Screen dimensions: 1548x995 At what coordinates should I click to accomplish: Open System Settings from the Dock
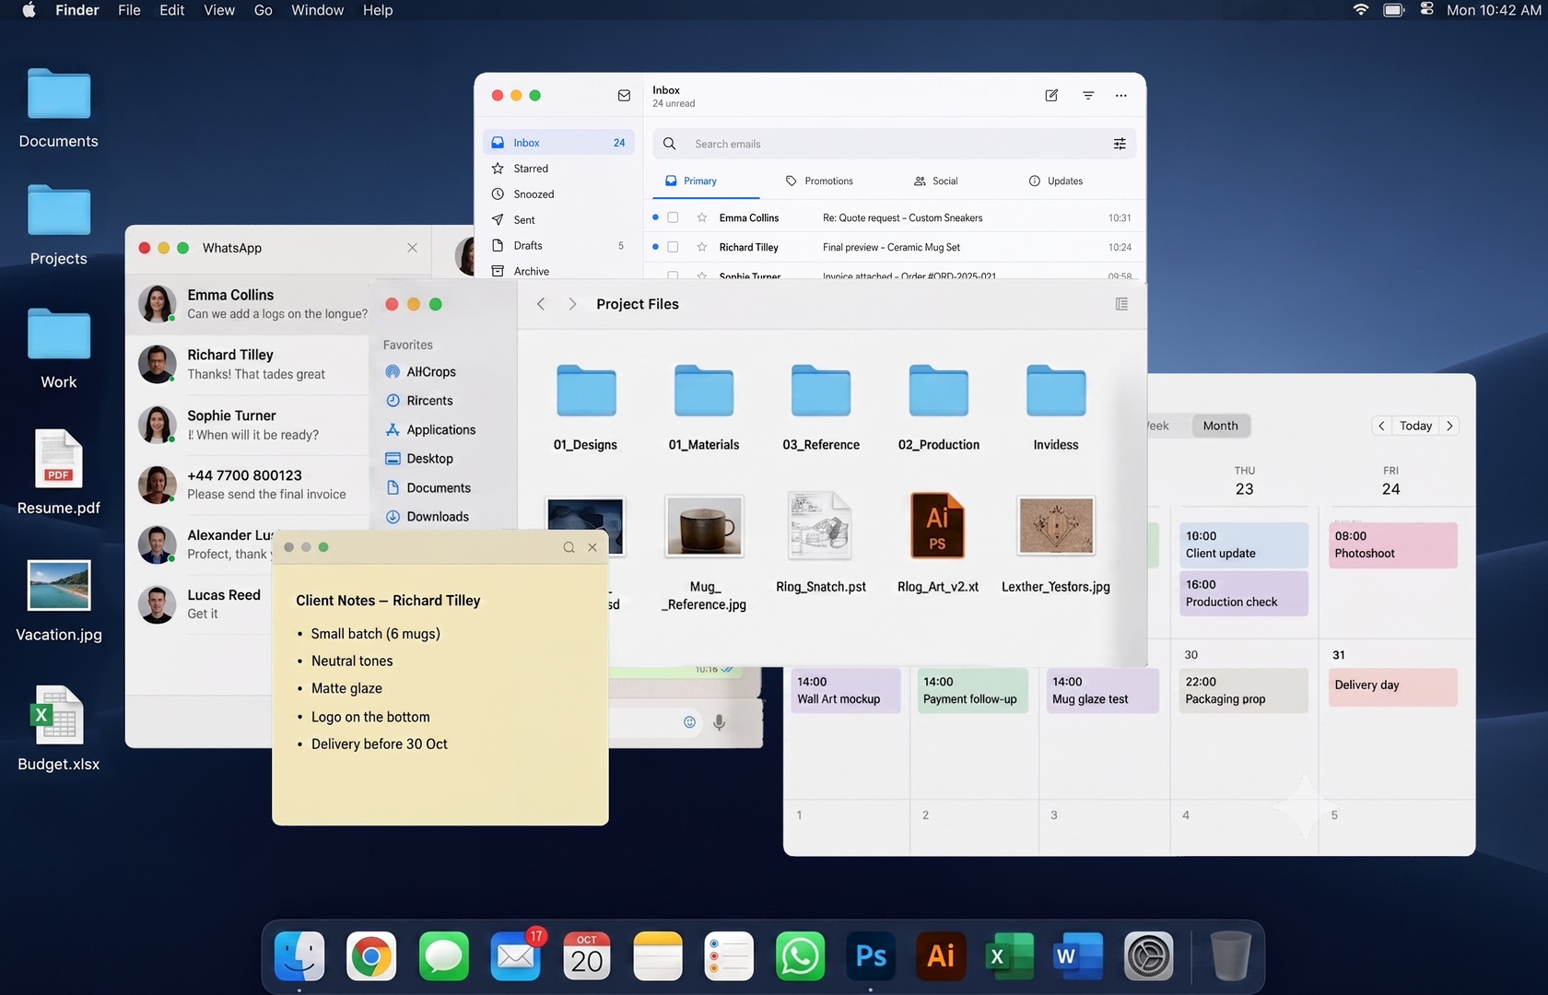coord(1149,956)
